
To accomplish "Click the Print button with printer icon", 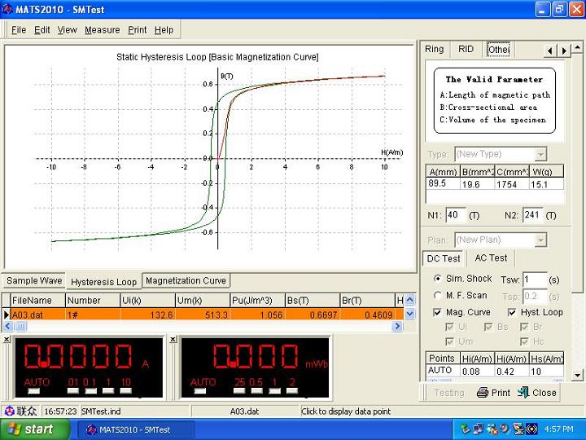I will [x=493, y=392].
